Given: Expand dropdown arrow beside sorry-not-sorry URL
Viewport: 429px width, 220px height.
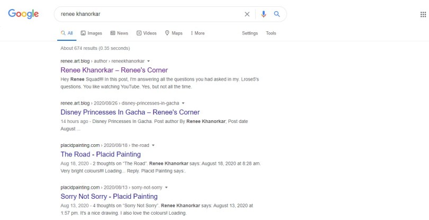Looking at the screenshot, I should pos(166,188).
